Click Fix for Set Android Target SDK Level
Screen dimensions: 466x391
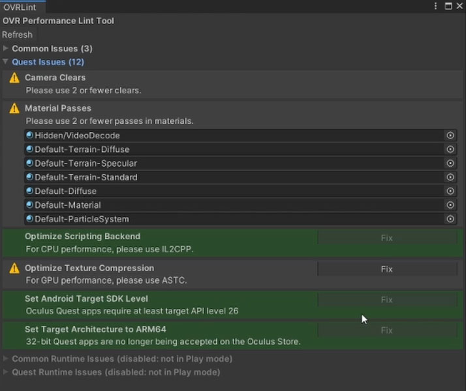point(387,300)
